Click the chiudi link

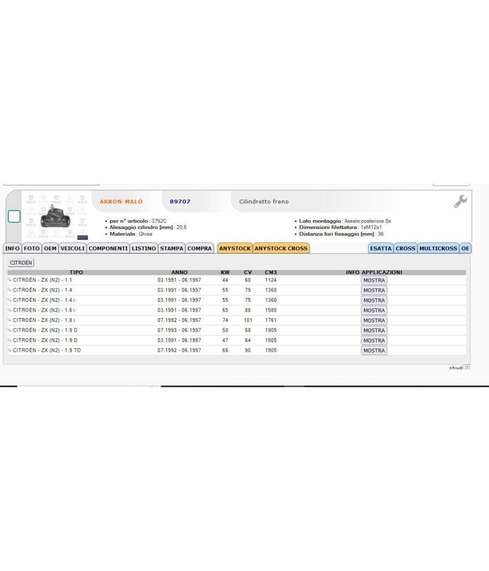[x=456, y=368]
